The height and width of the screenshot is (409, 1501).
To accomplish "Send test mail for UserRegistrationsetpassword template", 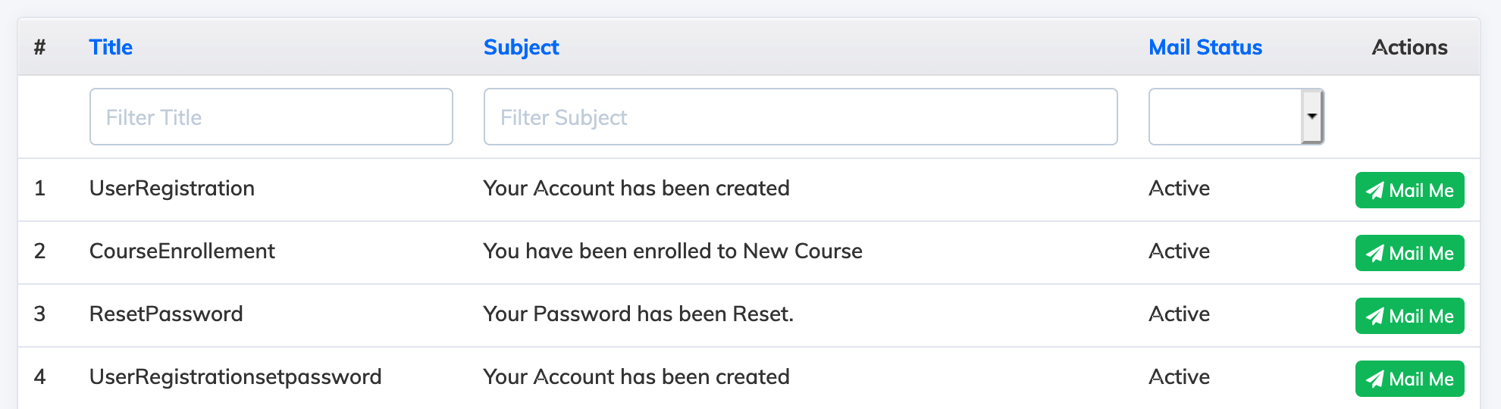I will click(x=1410, y=379).
